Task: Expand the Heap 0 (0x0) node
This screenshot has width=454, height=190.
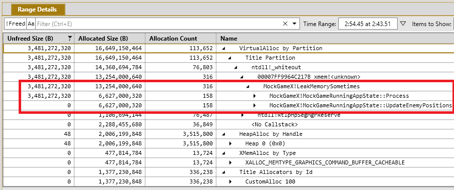Action: click(x=230, y=143)
